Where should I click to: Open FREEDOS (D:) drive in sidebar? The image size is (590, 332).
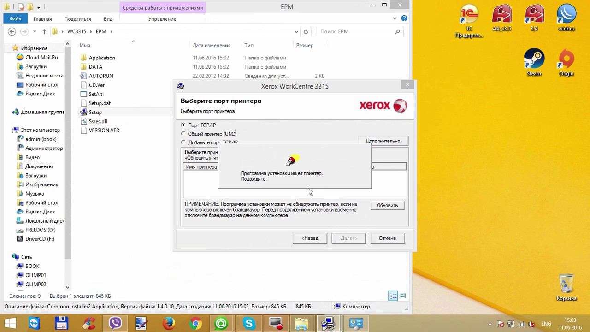40,230
